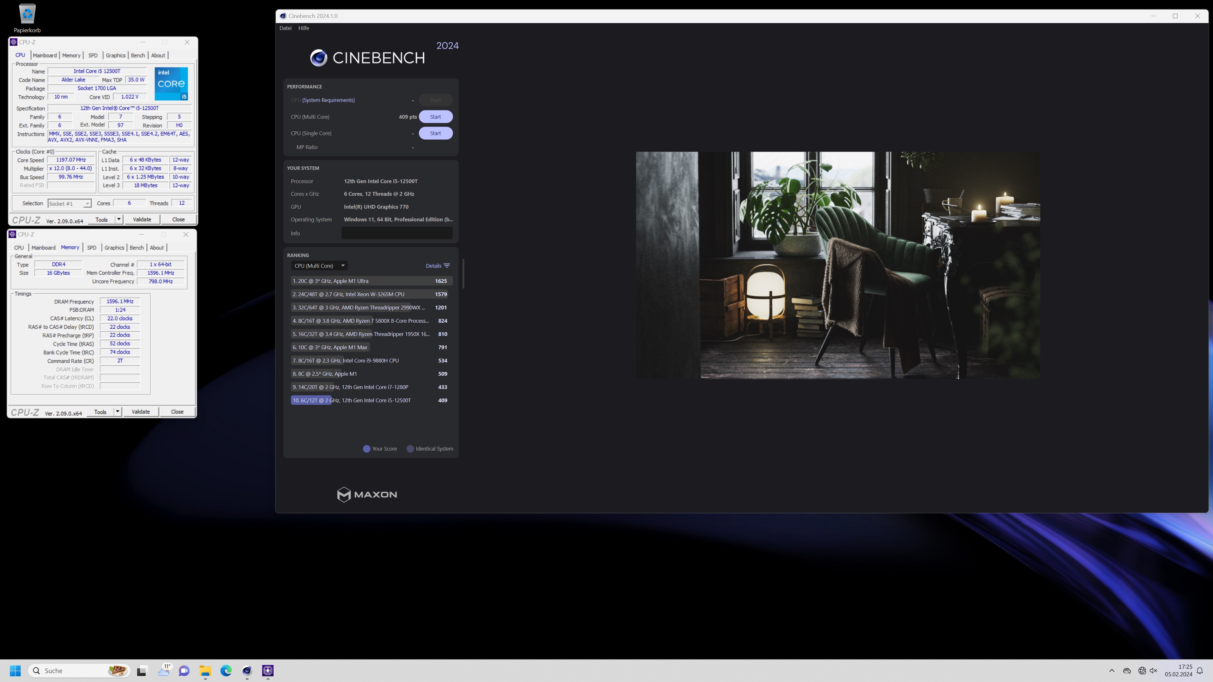Open Bench tab in top CPU-Z window
Screen dimensions: 1213x682
click(x=137, y=55)
